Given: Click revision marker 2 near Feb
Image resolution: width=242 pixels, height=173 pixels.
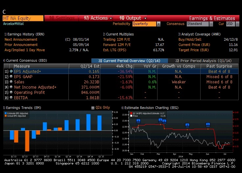Looking at the screenshot, I should click(138, 121).
